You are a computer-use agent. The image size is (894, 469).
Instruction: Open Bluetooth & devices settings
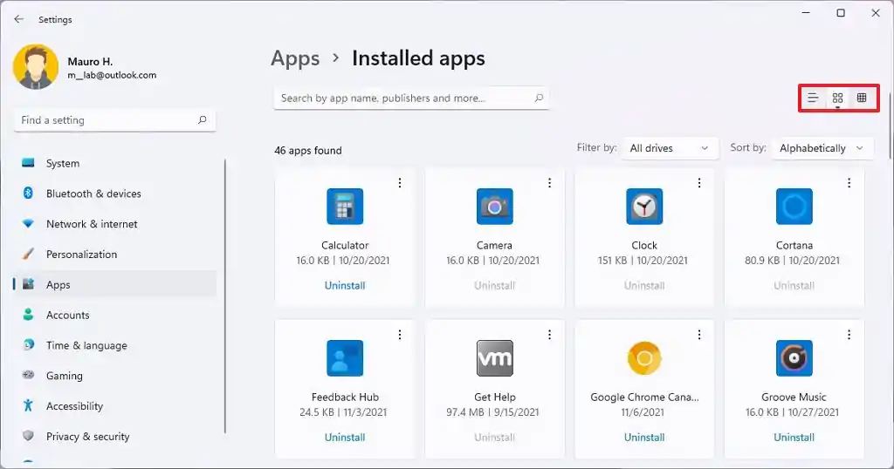point(93,194)
